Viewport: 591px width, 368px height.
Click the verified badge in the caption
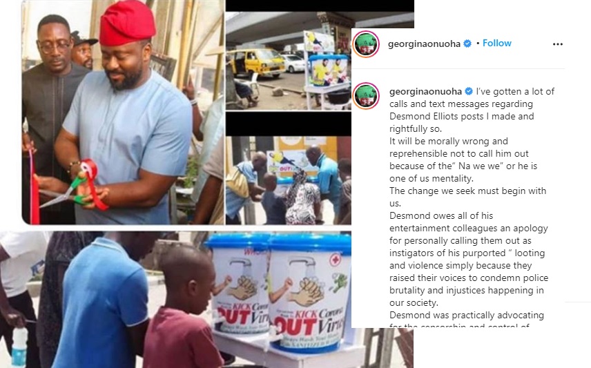469,91
